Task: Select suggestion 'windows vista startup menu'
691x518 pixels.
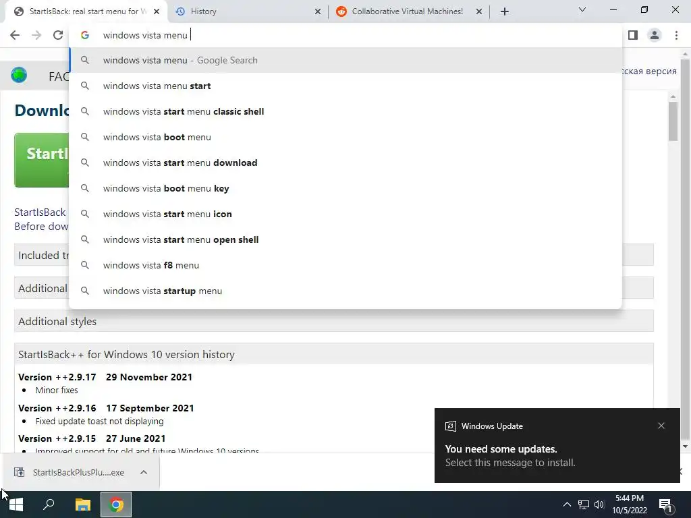Action: (345, 291)
